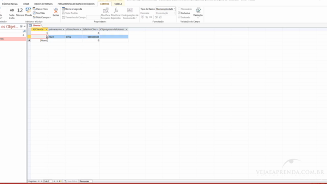Screen dimensions: 327x184
Task: Go to first record button
Action: pos(39,181)
